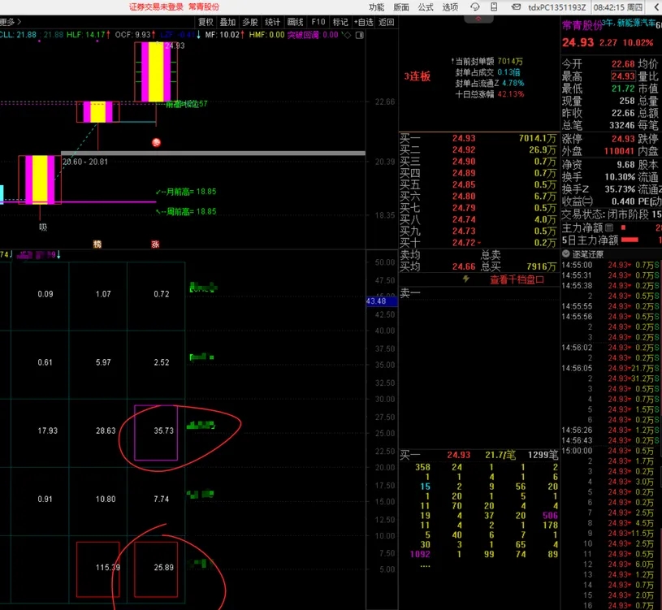Toggle 复权 price adjustment in chart toolbar
Viewport: 662px width, 610px height.
pos(206,22)
